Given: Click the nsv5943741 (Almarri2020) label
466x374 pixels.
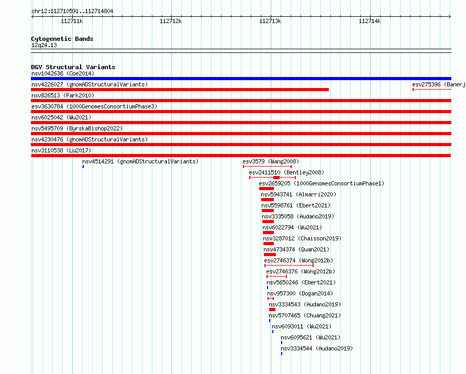Looking at the screenshot, I should (x=298, y=194).
